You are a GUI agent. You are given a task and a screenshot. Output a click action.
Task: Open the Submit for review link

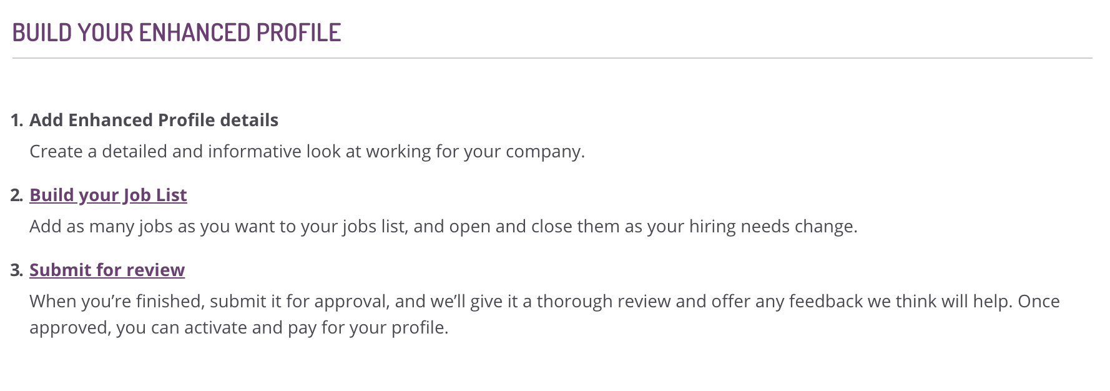pos(107,270)
